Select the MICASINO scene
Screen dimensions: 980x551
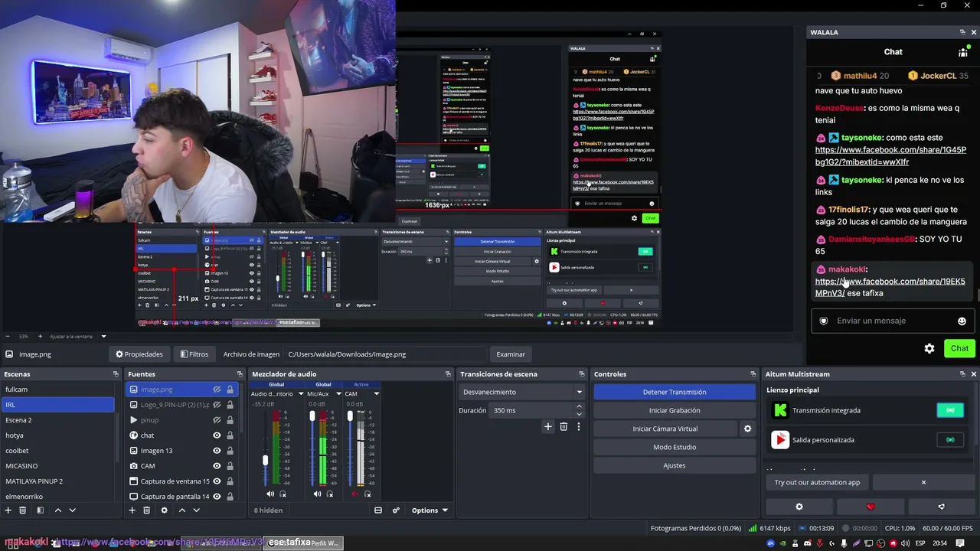tap(58, 466)
